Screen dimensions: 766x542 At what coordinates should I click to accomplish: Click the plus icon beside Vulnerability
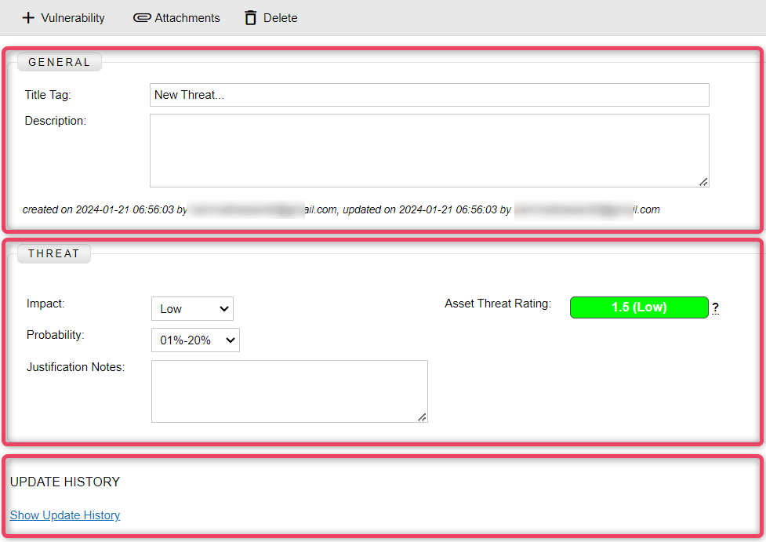[x=28, y=18]
